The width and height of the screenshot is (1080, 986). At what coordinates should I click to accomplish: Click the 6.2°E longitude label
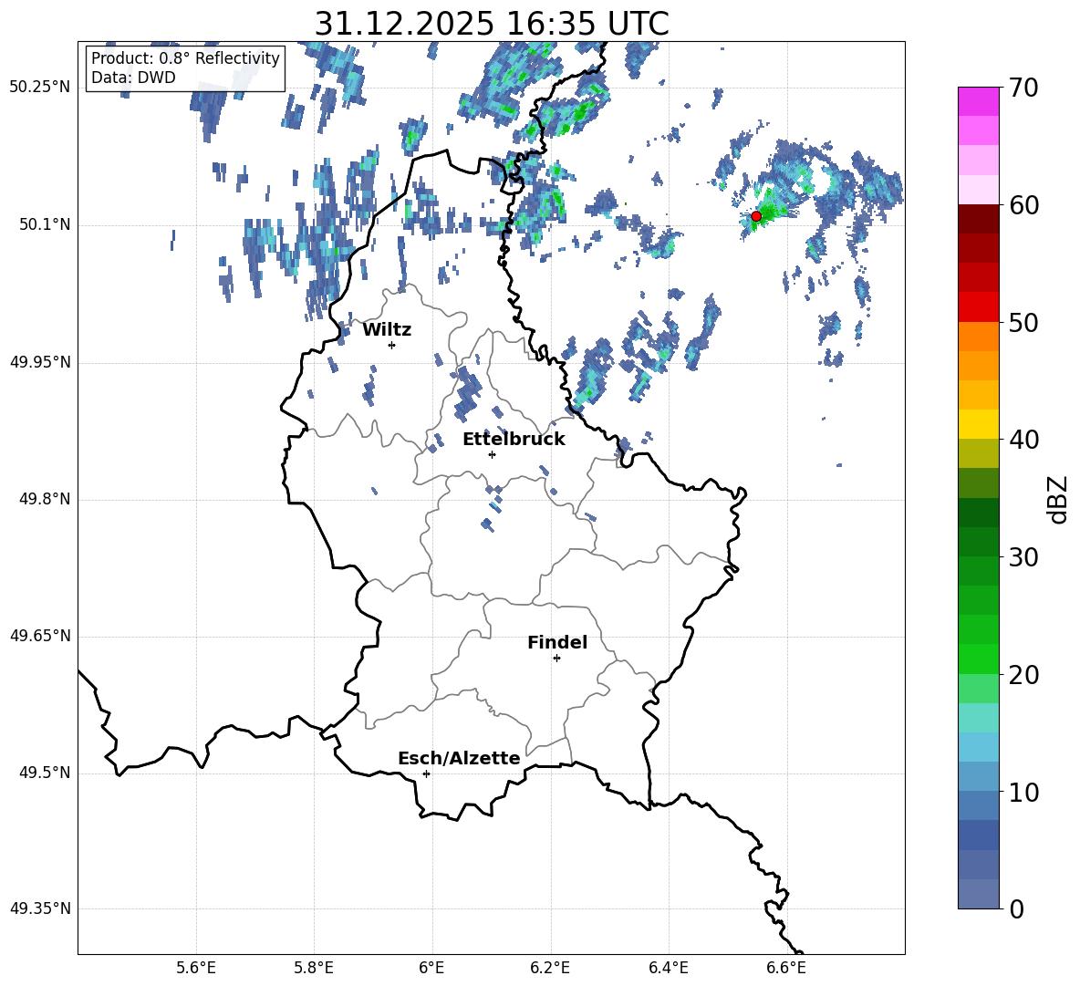(550, 968)
